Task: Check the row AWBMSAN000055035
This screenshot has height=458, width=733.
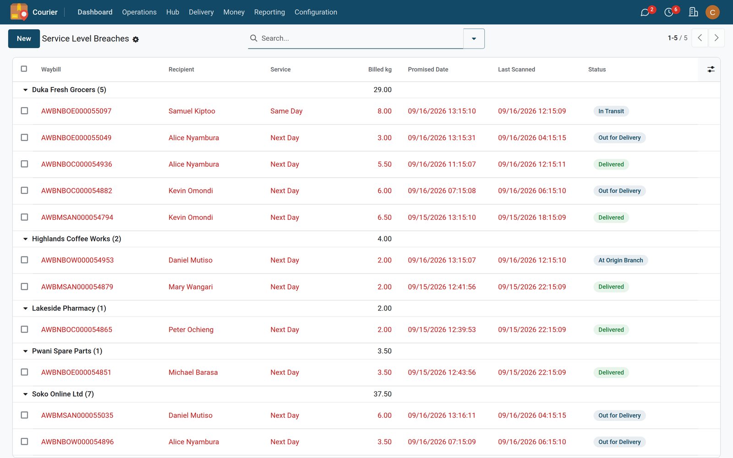Action: tap(24, 415)
